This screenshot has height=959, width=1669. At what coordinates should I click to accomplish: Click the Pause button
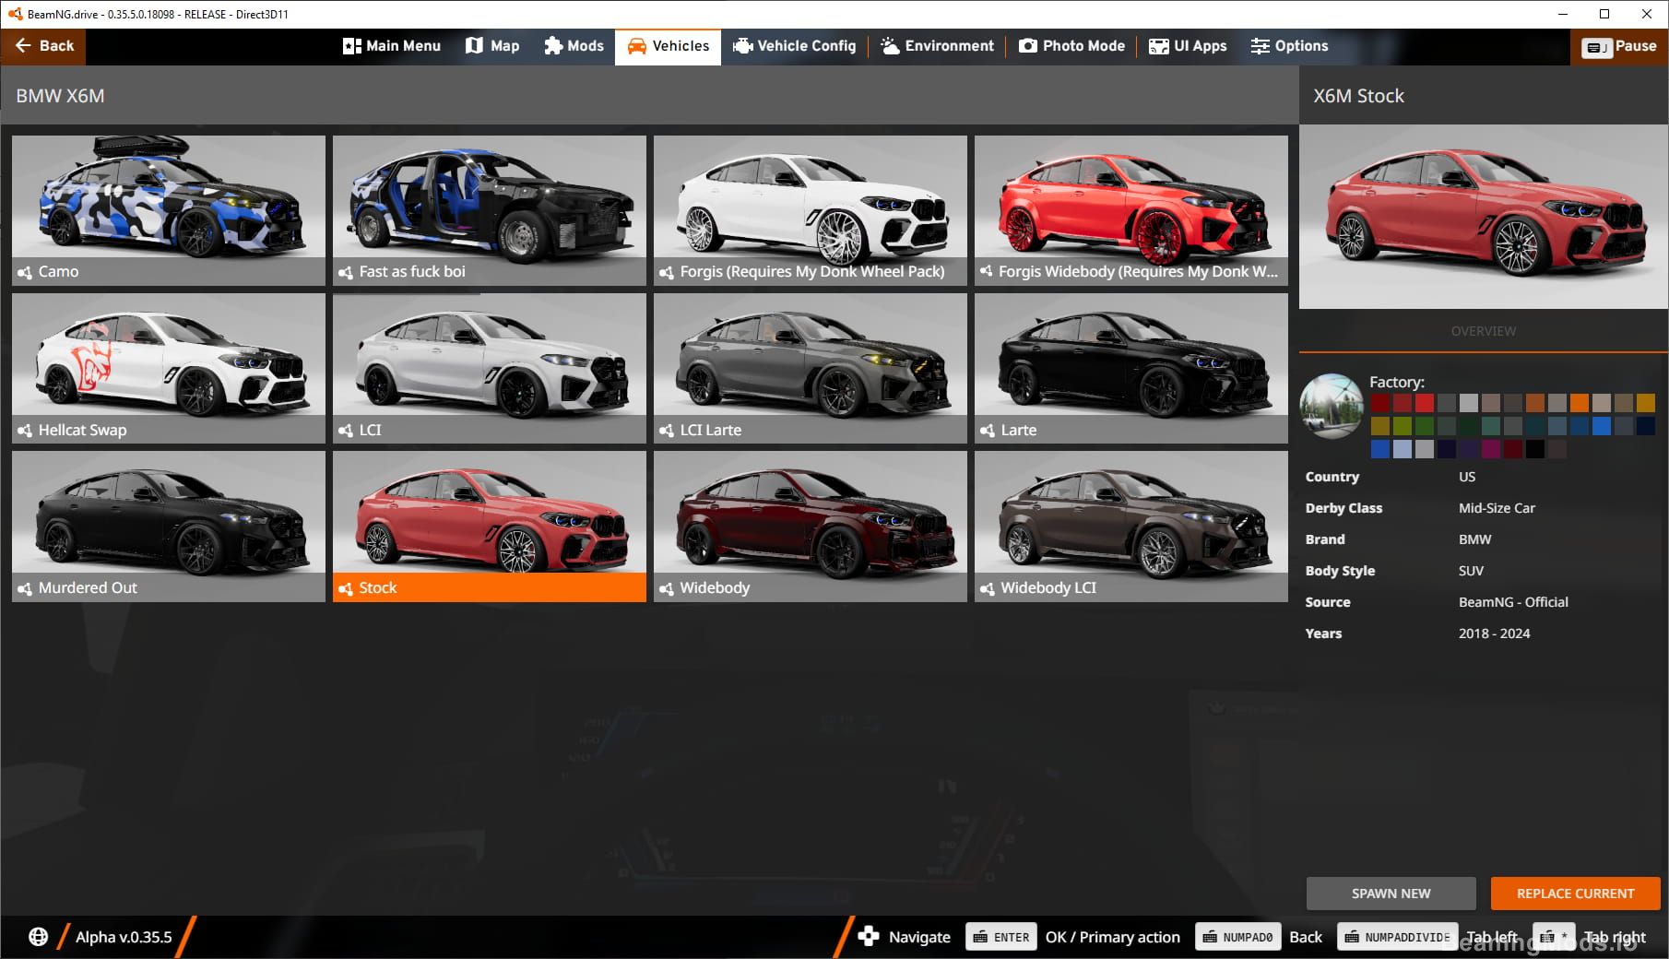pyautogui.click(x=1619, y=46)
